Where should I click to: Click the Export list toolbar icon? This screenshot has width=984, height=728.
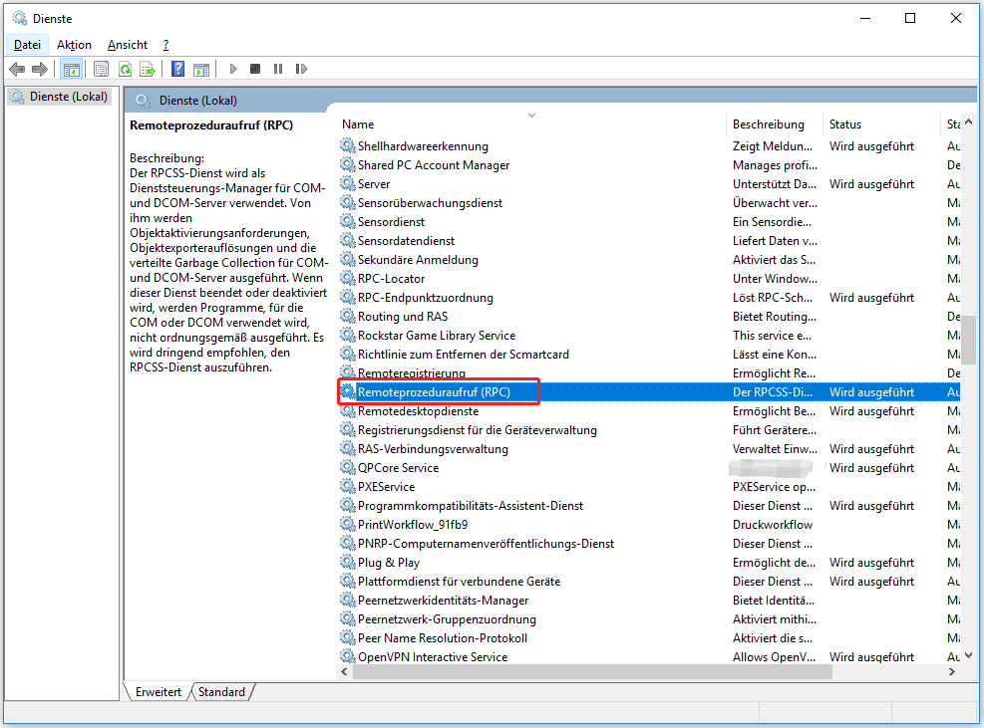point(148,69)
